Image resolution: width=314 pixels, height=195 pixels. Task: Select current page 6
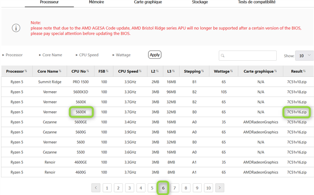(163, 188)
